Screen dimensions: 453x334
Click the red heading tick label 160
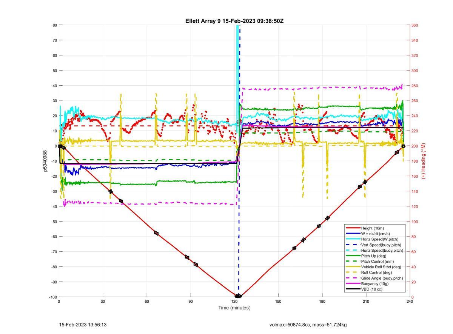tap(414, 176)
